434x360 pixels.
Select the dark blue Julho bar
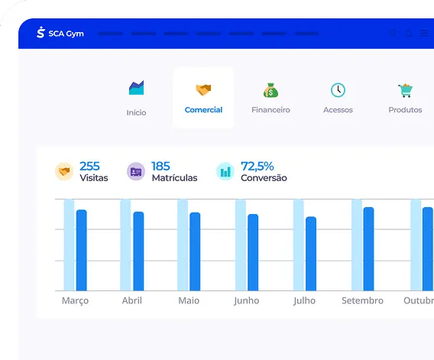(311, 254)
